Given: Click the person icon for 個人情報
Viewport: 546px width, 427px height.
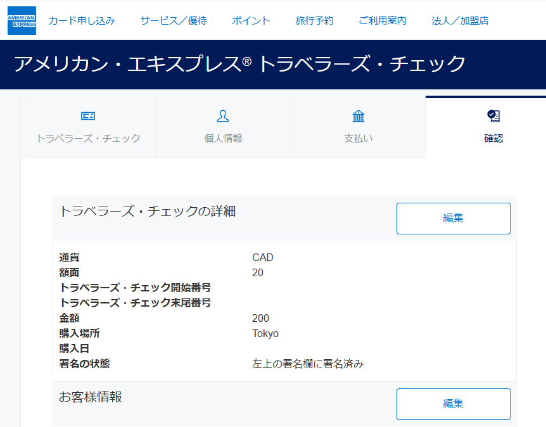Looking at the screenshot, I should click(223, 116).
